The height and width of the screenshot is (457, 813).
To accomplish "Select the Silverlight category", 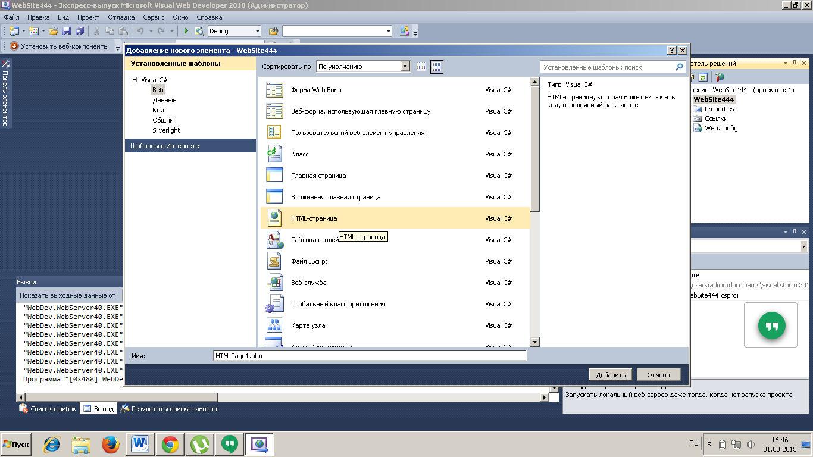I will pos(166,130).
